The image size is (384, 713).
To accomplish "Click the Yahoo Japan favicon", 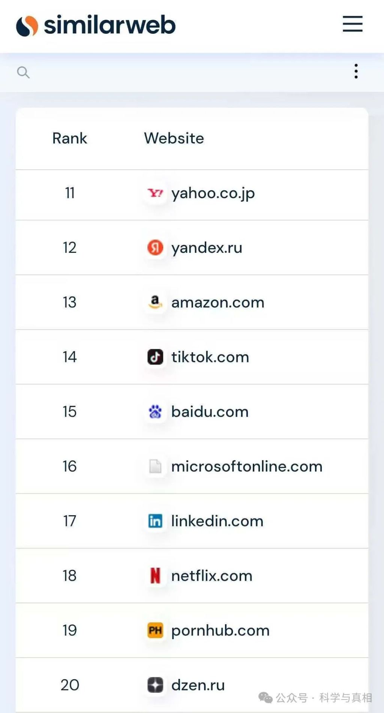I will click(155, 193).
